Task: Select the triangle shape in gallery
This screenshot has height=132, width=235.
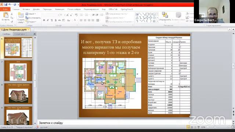Action: (137, 18)
